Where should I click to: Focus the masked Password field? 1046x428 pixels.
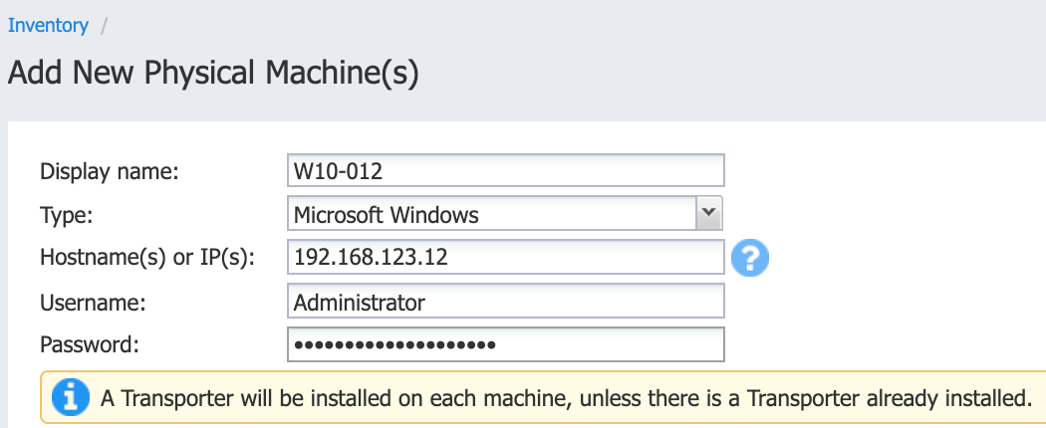[506, 344]
